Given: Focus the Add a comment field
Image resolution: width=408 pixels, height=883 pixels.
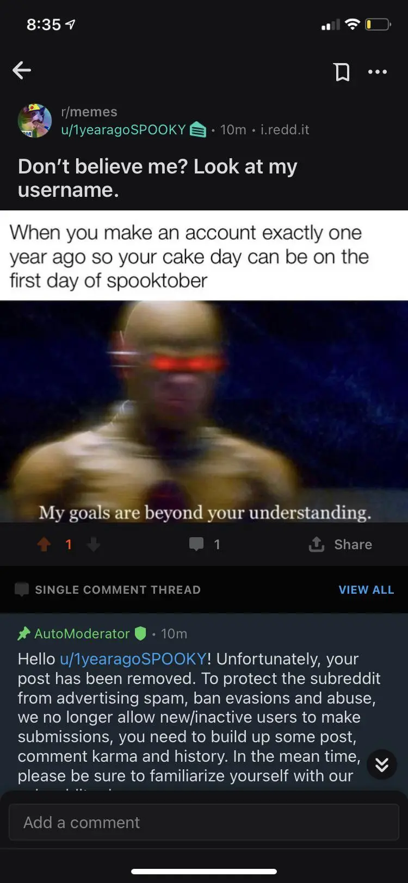Looking at the screenshot, I should click(x=204, y=822).
